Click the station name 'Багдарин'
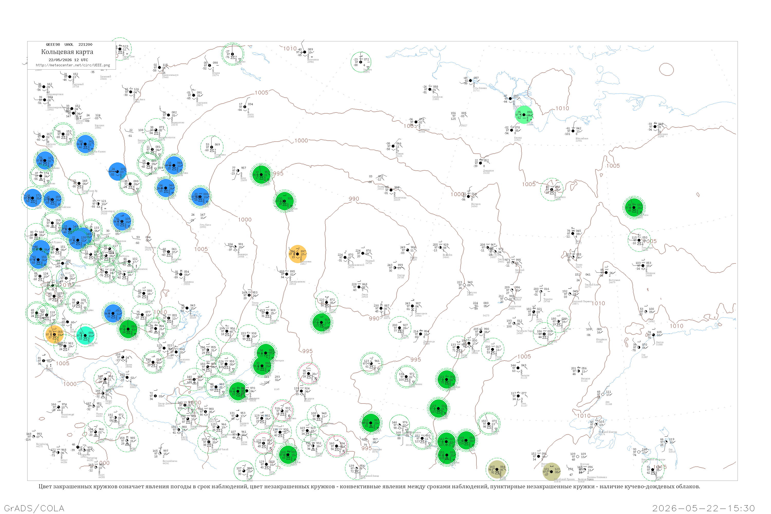This screenshot has width=771, height=514. tap(309, 399)
